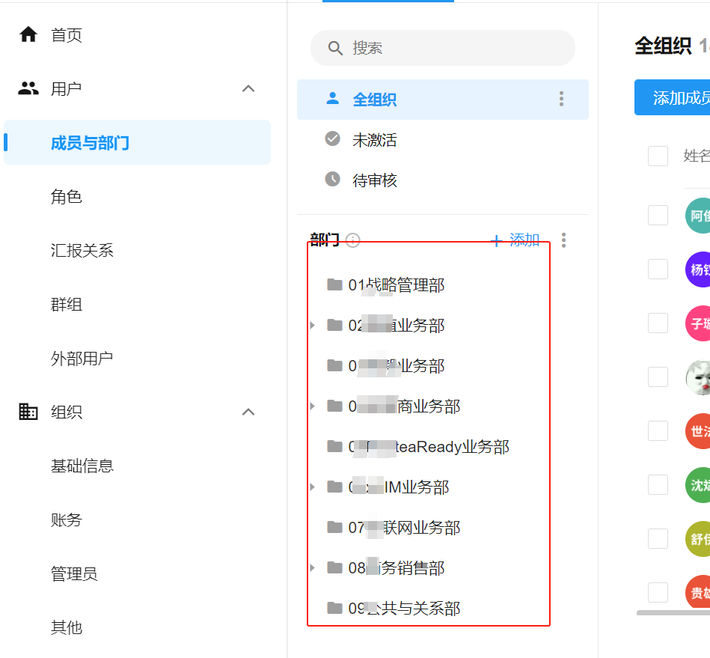
Task: Click the magnifier icon in the search box
Action: (335, 49)
